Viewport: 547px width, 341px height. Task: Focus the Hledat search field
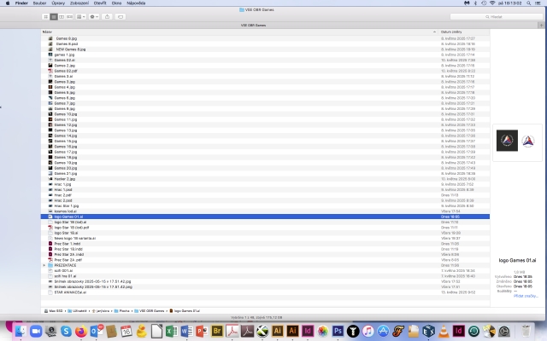[x=496, y=17]
